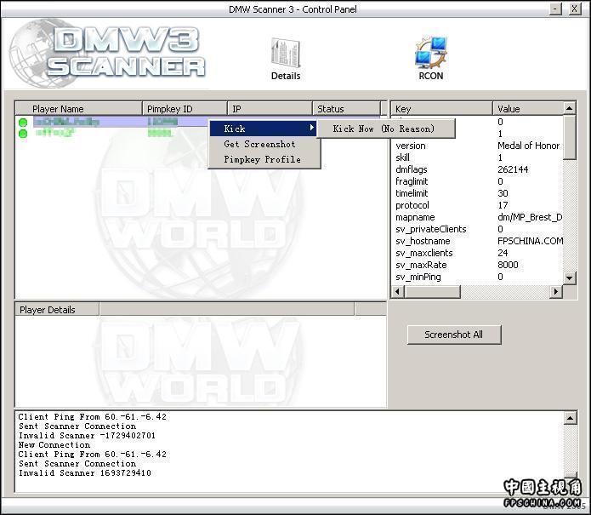Click the DMW3 Scanner logo

[x=107, y=53]
